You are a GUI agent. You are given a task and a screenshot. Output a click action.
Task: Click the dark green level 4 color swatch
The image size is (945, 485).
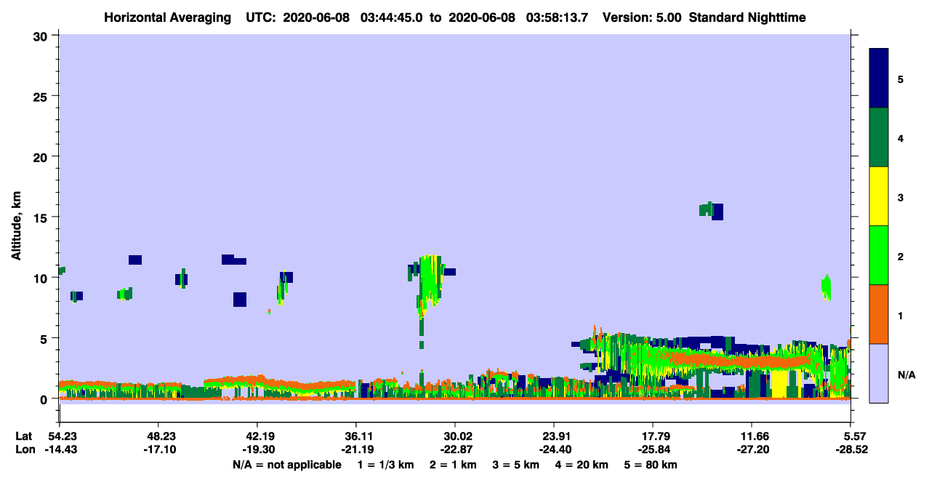[879, 137]
